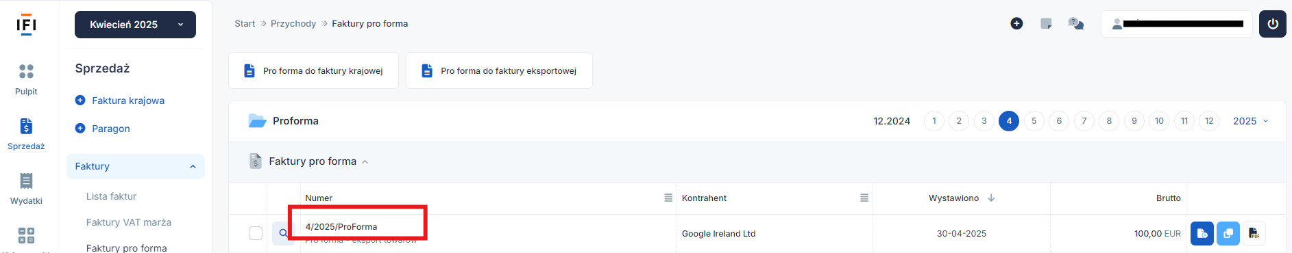
Task: Click the power logout icon
Action: (x=1273, y=24)
